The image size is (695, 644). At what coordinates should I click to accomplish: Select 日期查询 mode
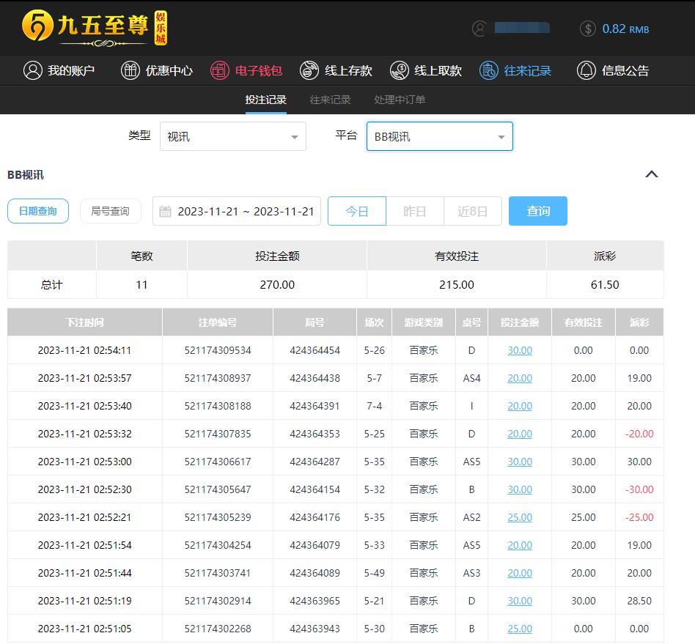38,211
